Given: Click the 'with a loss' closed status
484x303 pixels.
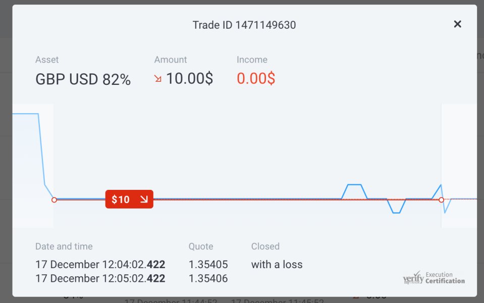Looking at the screenshot, I should [x=277, y=265].
